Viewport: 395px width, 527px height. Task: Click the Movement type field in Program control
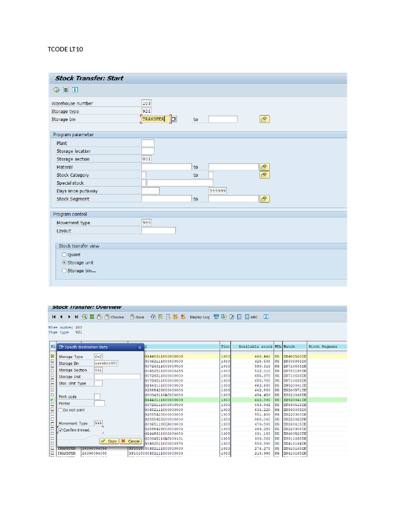147,222
